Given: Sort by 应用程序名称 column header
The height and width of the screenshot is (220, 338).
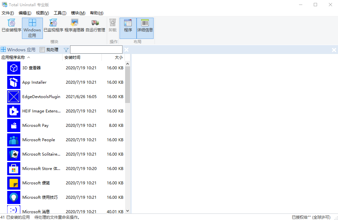Looking at the screenshot, I should 31,58.
